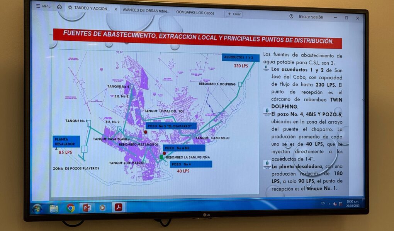Open Adobe Acrobat Reader taskbar icon
The image size is (394, 231).
118,207
